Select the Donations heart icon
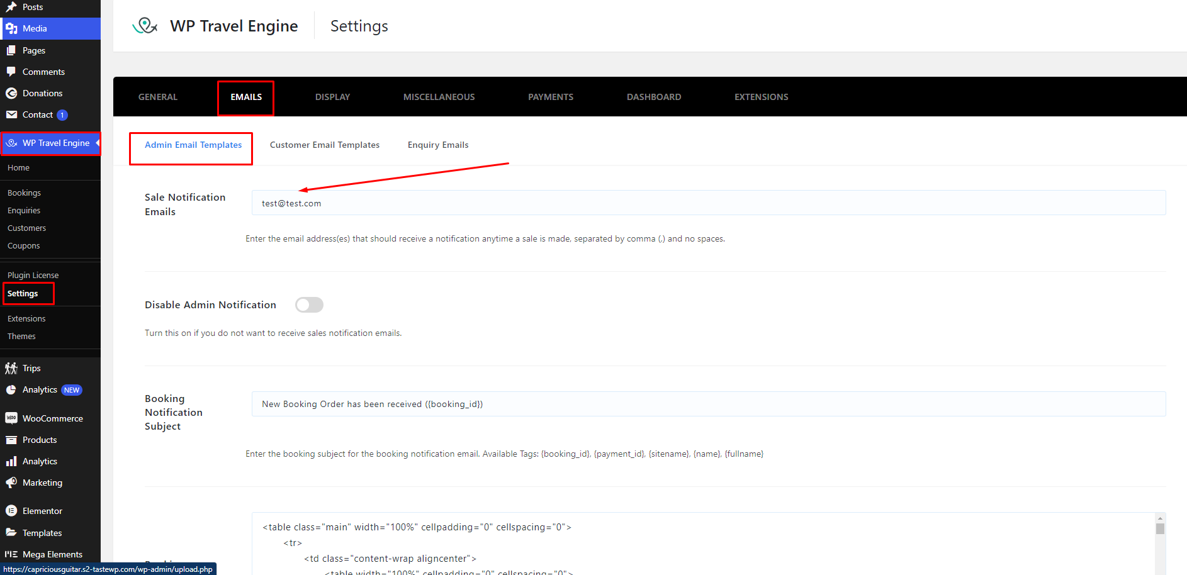 pyautogui.click(x=12, y=93)
